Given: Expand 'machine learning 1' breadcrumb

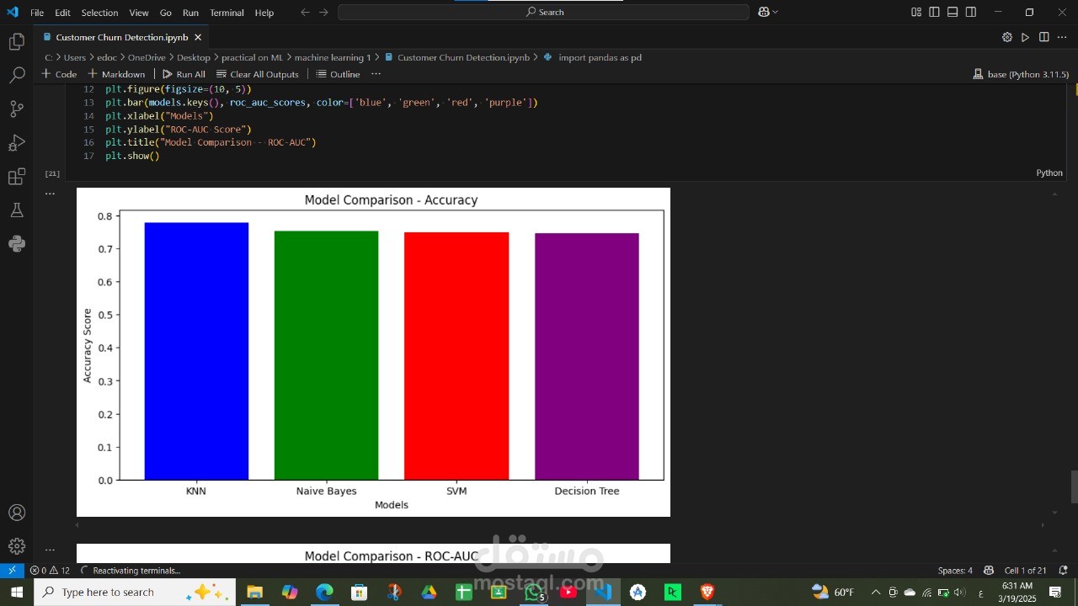Looking at the screenshot, I should (x=333, y=57).
